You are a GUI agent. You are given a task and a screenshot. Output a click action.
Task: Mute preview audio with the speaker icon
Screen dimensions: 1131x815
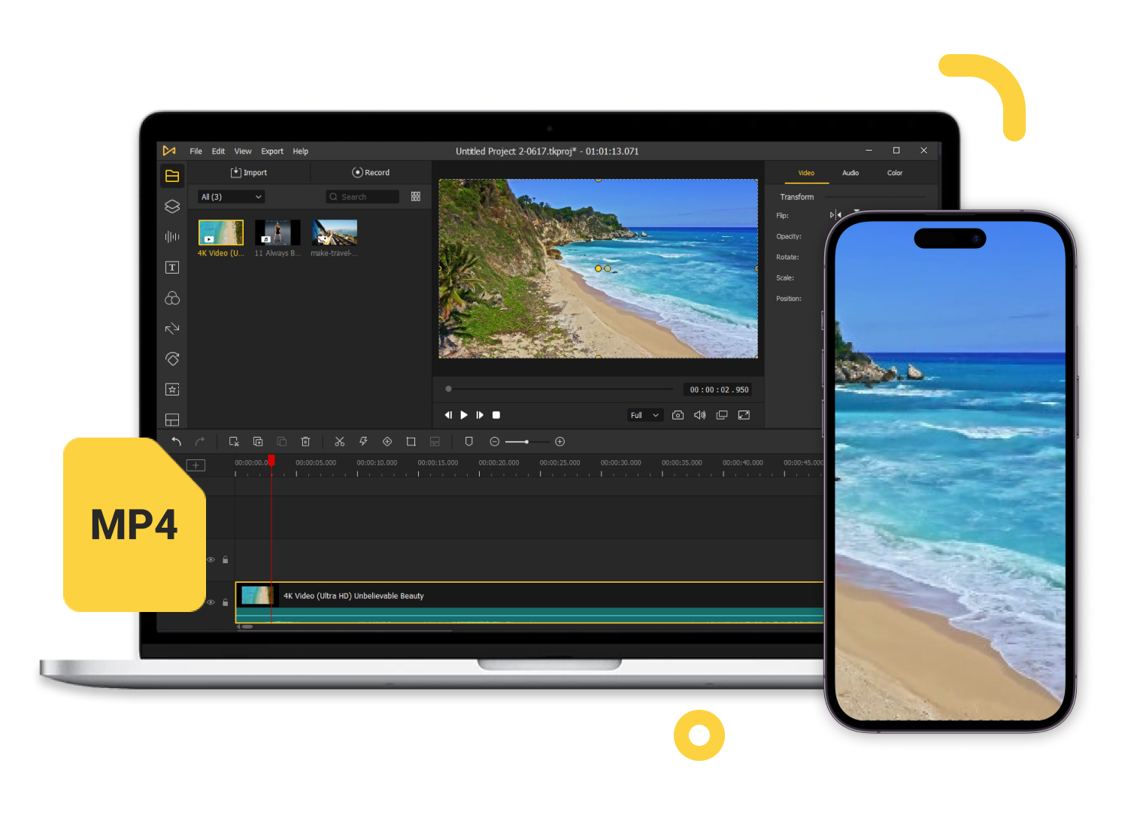(x=699, y=414)
